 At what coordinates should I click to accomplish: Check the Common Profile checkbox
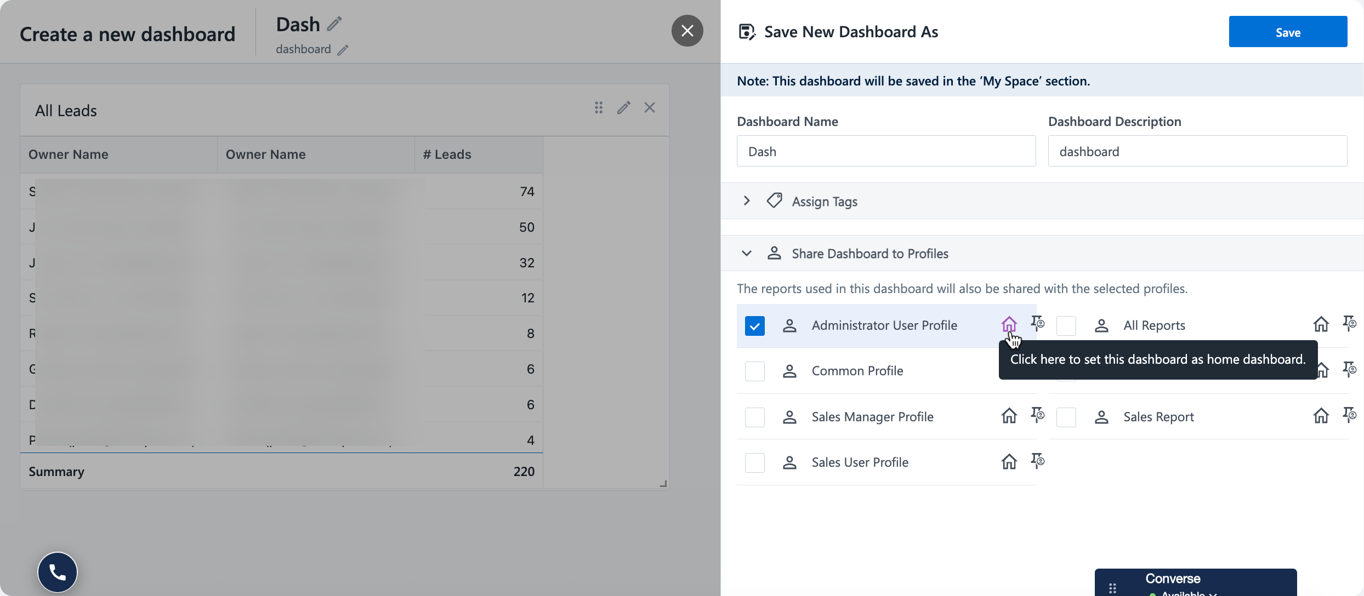click(755, 371)
